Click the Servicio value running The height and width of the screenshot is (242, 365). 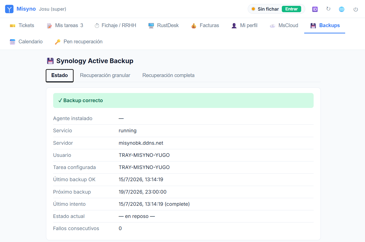pyautogui.click(x=127, y=131)
